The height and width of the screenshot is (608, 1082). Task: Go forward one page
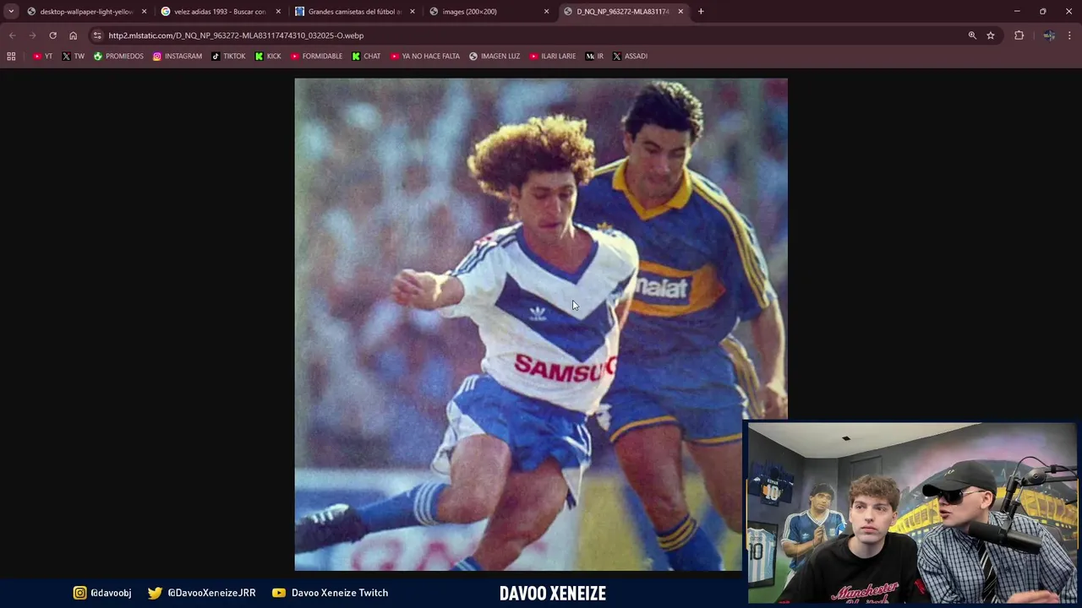(x=32, y=35)
